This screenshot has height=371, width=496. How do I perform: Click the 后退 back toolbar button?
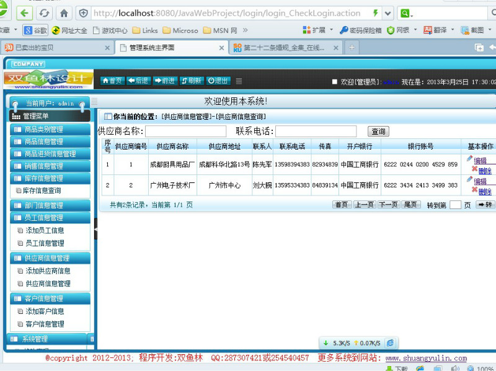(x=138, y=81)
